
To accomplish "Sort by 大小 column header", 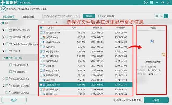I will [x=74, y=28].
